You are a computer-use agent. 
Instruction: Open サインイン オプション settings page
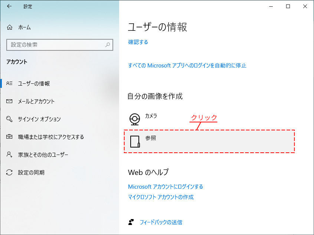click(39, 119)
